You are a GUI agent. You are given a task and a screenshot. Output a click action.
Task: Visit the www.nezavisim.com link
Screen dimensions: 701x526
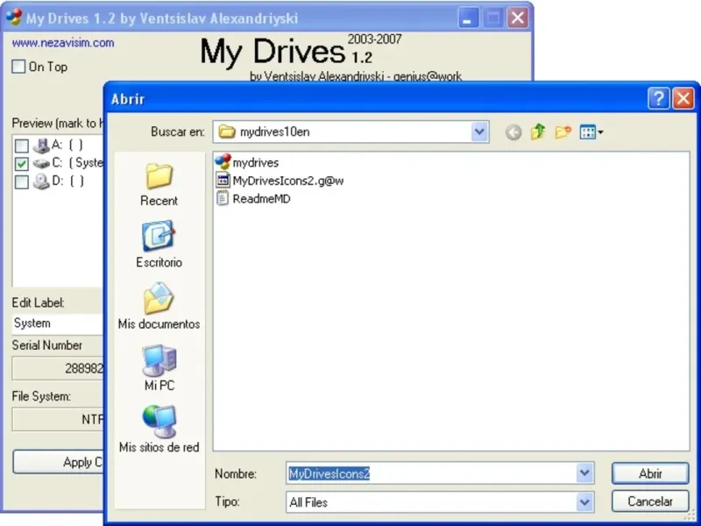(63, 43)
